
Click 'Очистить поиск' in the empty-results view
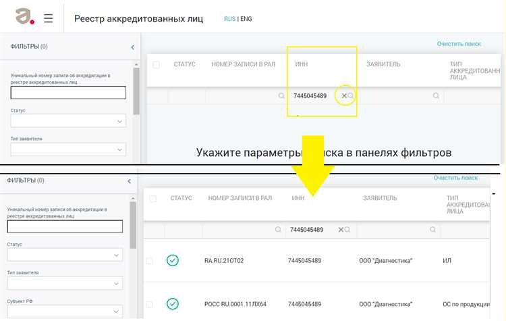[x=459, y=44]
